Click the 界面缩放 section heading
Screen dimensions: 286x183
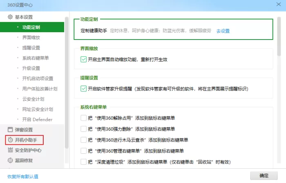coord(89,49)
